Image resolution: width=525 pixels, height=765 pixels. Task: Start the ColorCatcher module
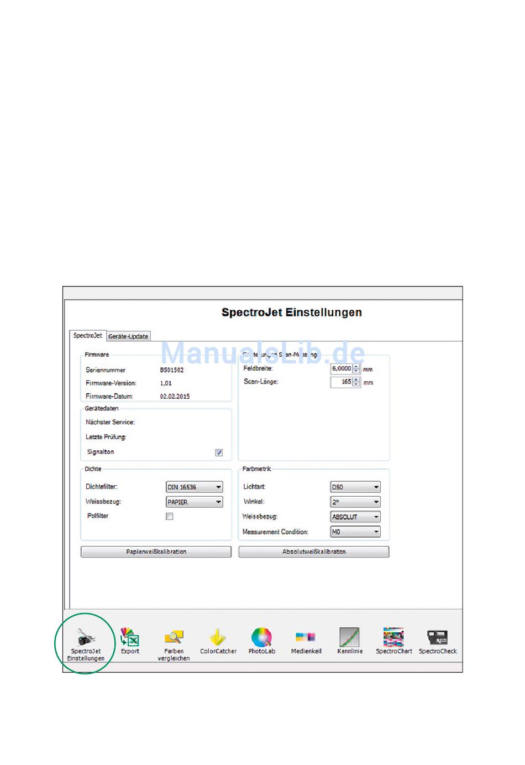pyautogui.click(x=218, y=641)
